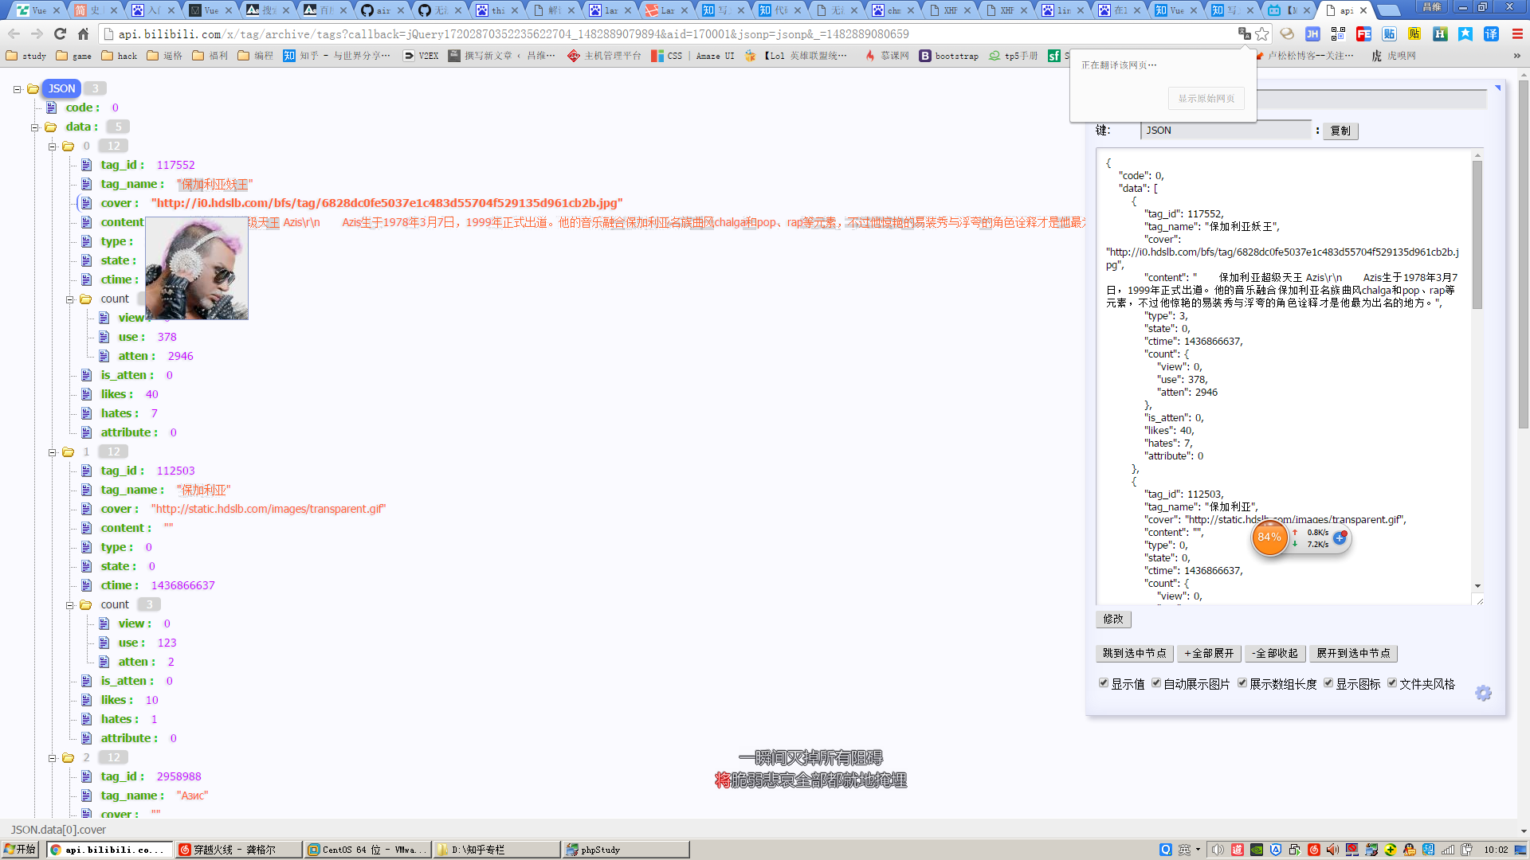This screenshot has width=1530, height=860.
Task: Click the network speed plus icon
Action: (x=1340, y=538)
